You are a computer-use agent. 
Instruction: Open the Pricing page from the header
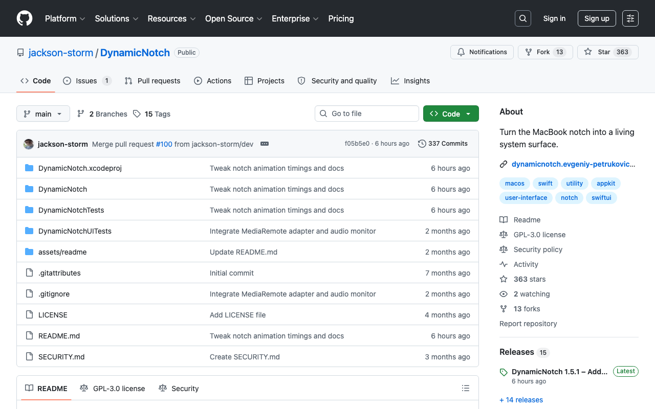tap(341, 18)
